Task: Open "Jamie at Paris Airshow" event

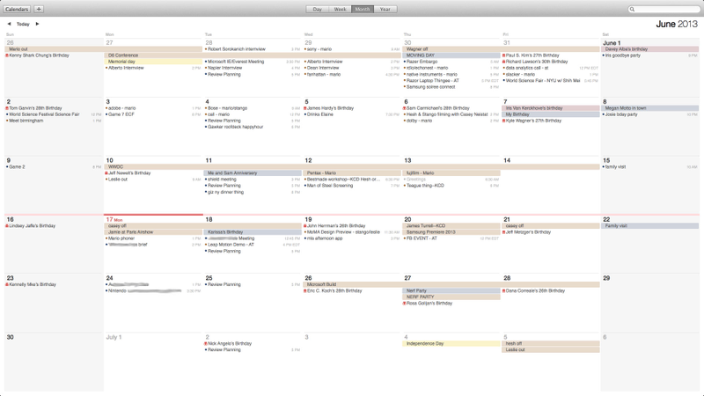Action: pos(152,232)
